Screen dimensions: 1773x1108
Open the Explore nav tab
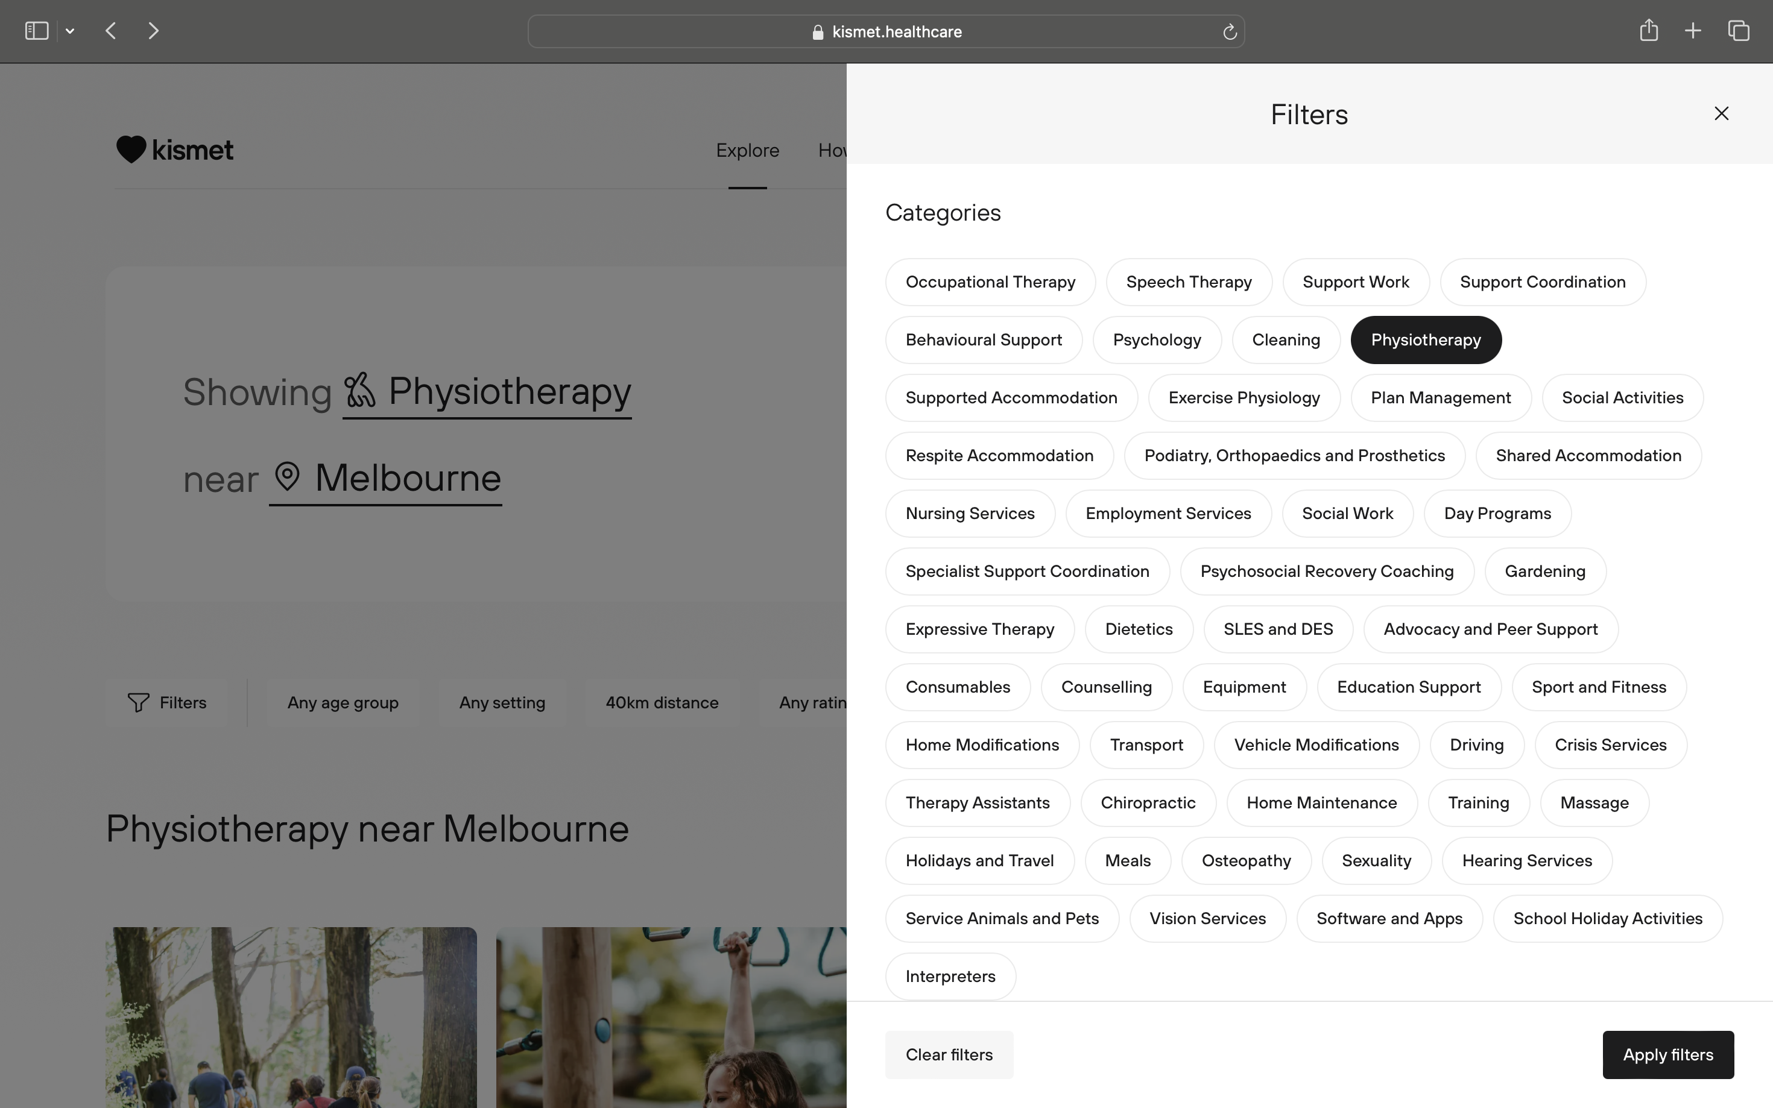(x=748, y=150)
